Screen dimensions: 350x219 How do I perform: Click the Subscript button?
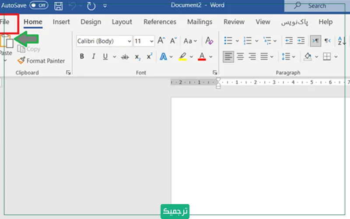point(137,57)
